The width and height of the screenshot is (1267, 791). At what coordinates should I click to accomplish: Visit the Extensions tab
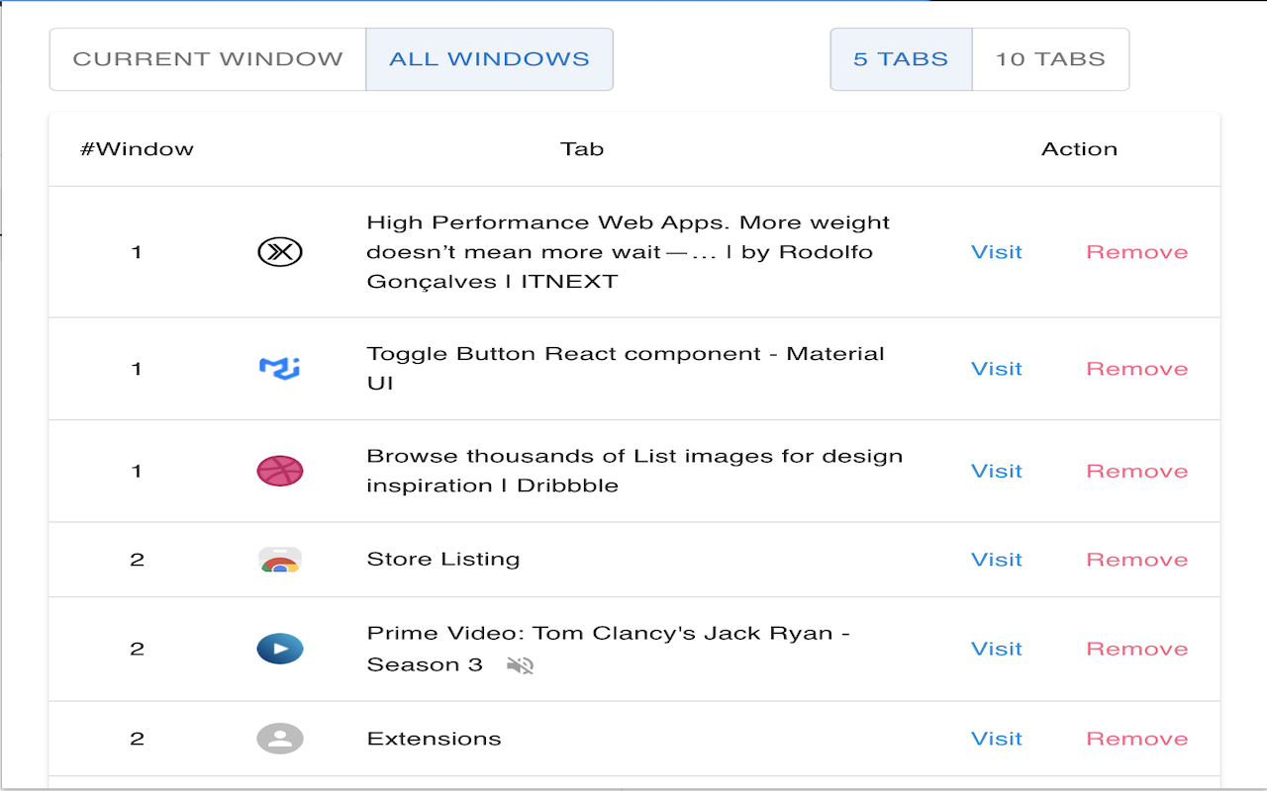pyautogui.click(x=996, y=738)
